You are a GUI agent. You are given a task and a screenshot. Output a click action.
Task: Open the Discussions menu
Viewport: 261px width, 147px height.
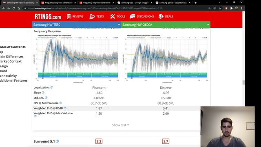tap(142, 16)
